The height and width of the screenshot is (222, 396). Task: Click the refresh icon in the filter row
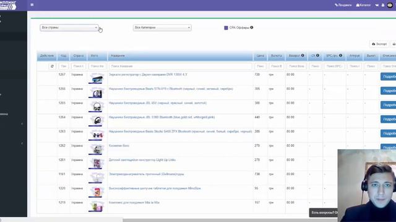click(x=52, y=66)
